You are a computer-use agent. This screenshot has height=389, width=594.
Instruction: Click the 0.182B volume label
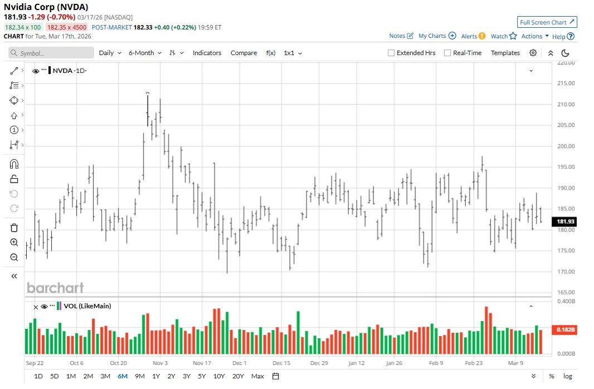[564, 330]
